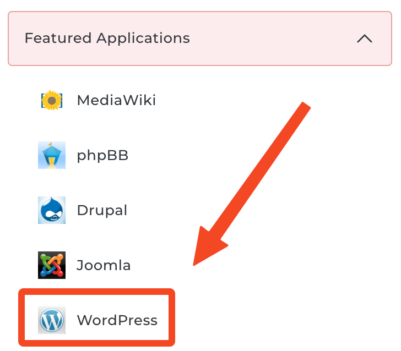This screenshot has width=401, height=351.
Task: Select the Drupal droplet icon
Action: [x=52, y=210]
